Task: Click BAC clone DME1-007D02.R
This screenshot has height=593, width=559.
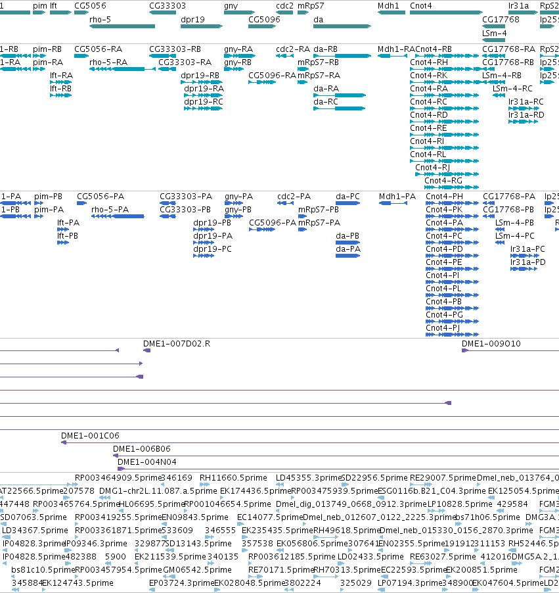Action: click(x=177, y=344)
